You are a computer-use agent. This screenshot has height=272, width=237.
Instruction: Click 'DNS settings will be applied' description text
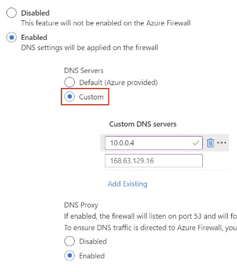click(x=90, y=47)
